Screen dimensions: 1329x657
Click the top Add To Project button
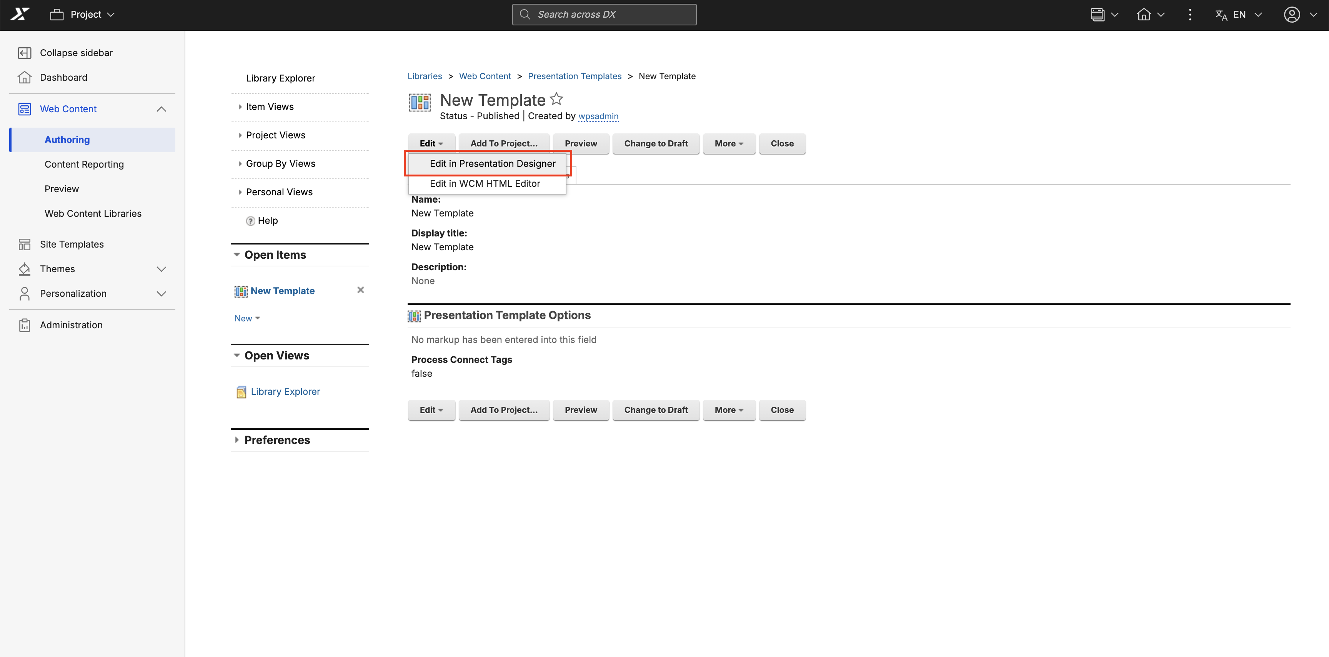click(504, 143)
